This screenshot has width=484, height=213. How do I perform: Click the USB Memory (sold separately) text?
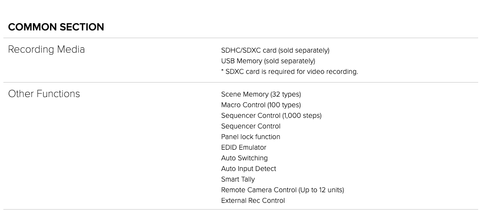(x=268, y=61)
